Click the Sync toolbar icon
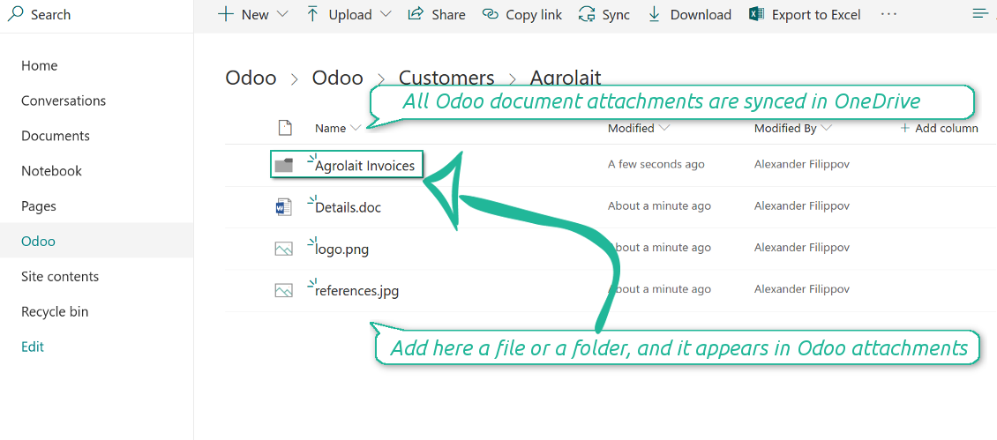Image resolution: width=997 pixels, height=440 pixels. [587, 14]
